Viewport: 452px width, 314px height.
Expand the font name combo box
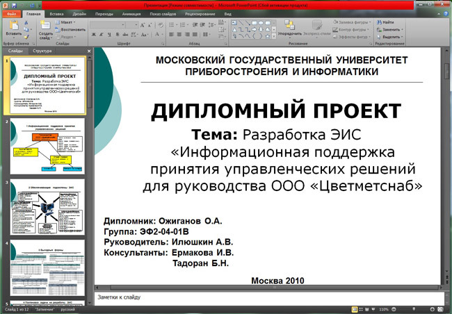[x=123, y=25]
